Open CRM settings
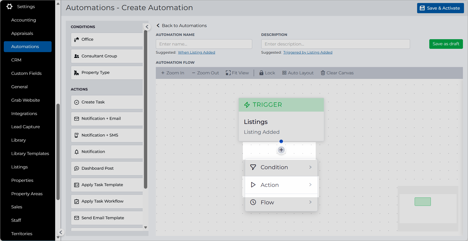 16,60
